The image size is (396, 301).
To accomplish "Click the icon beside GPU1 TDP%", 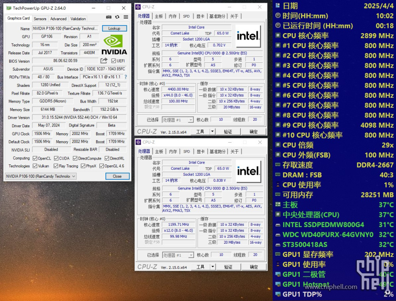I will pos(278,294).
